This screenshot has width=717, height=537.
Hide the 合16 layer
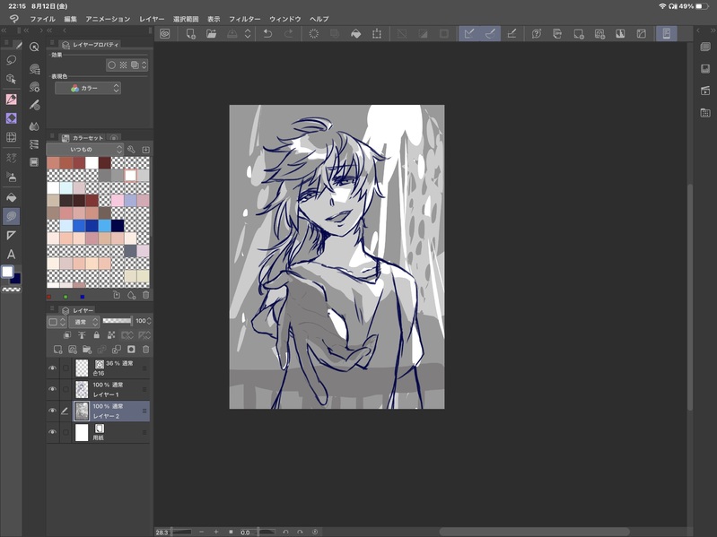point(53,368)
